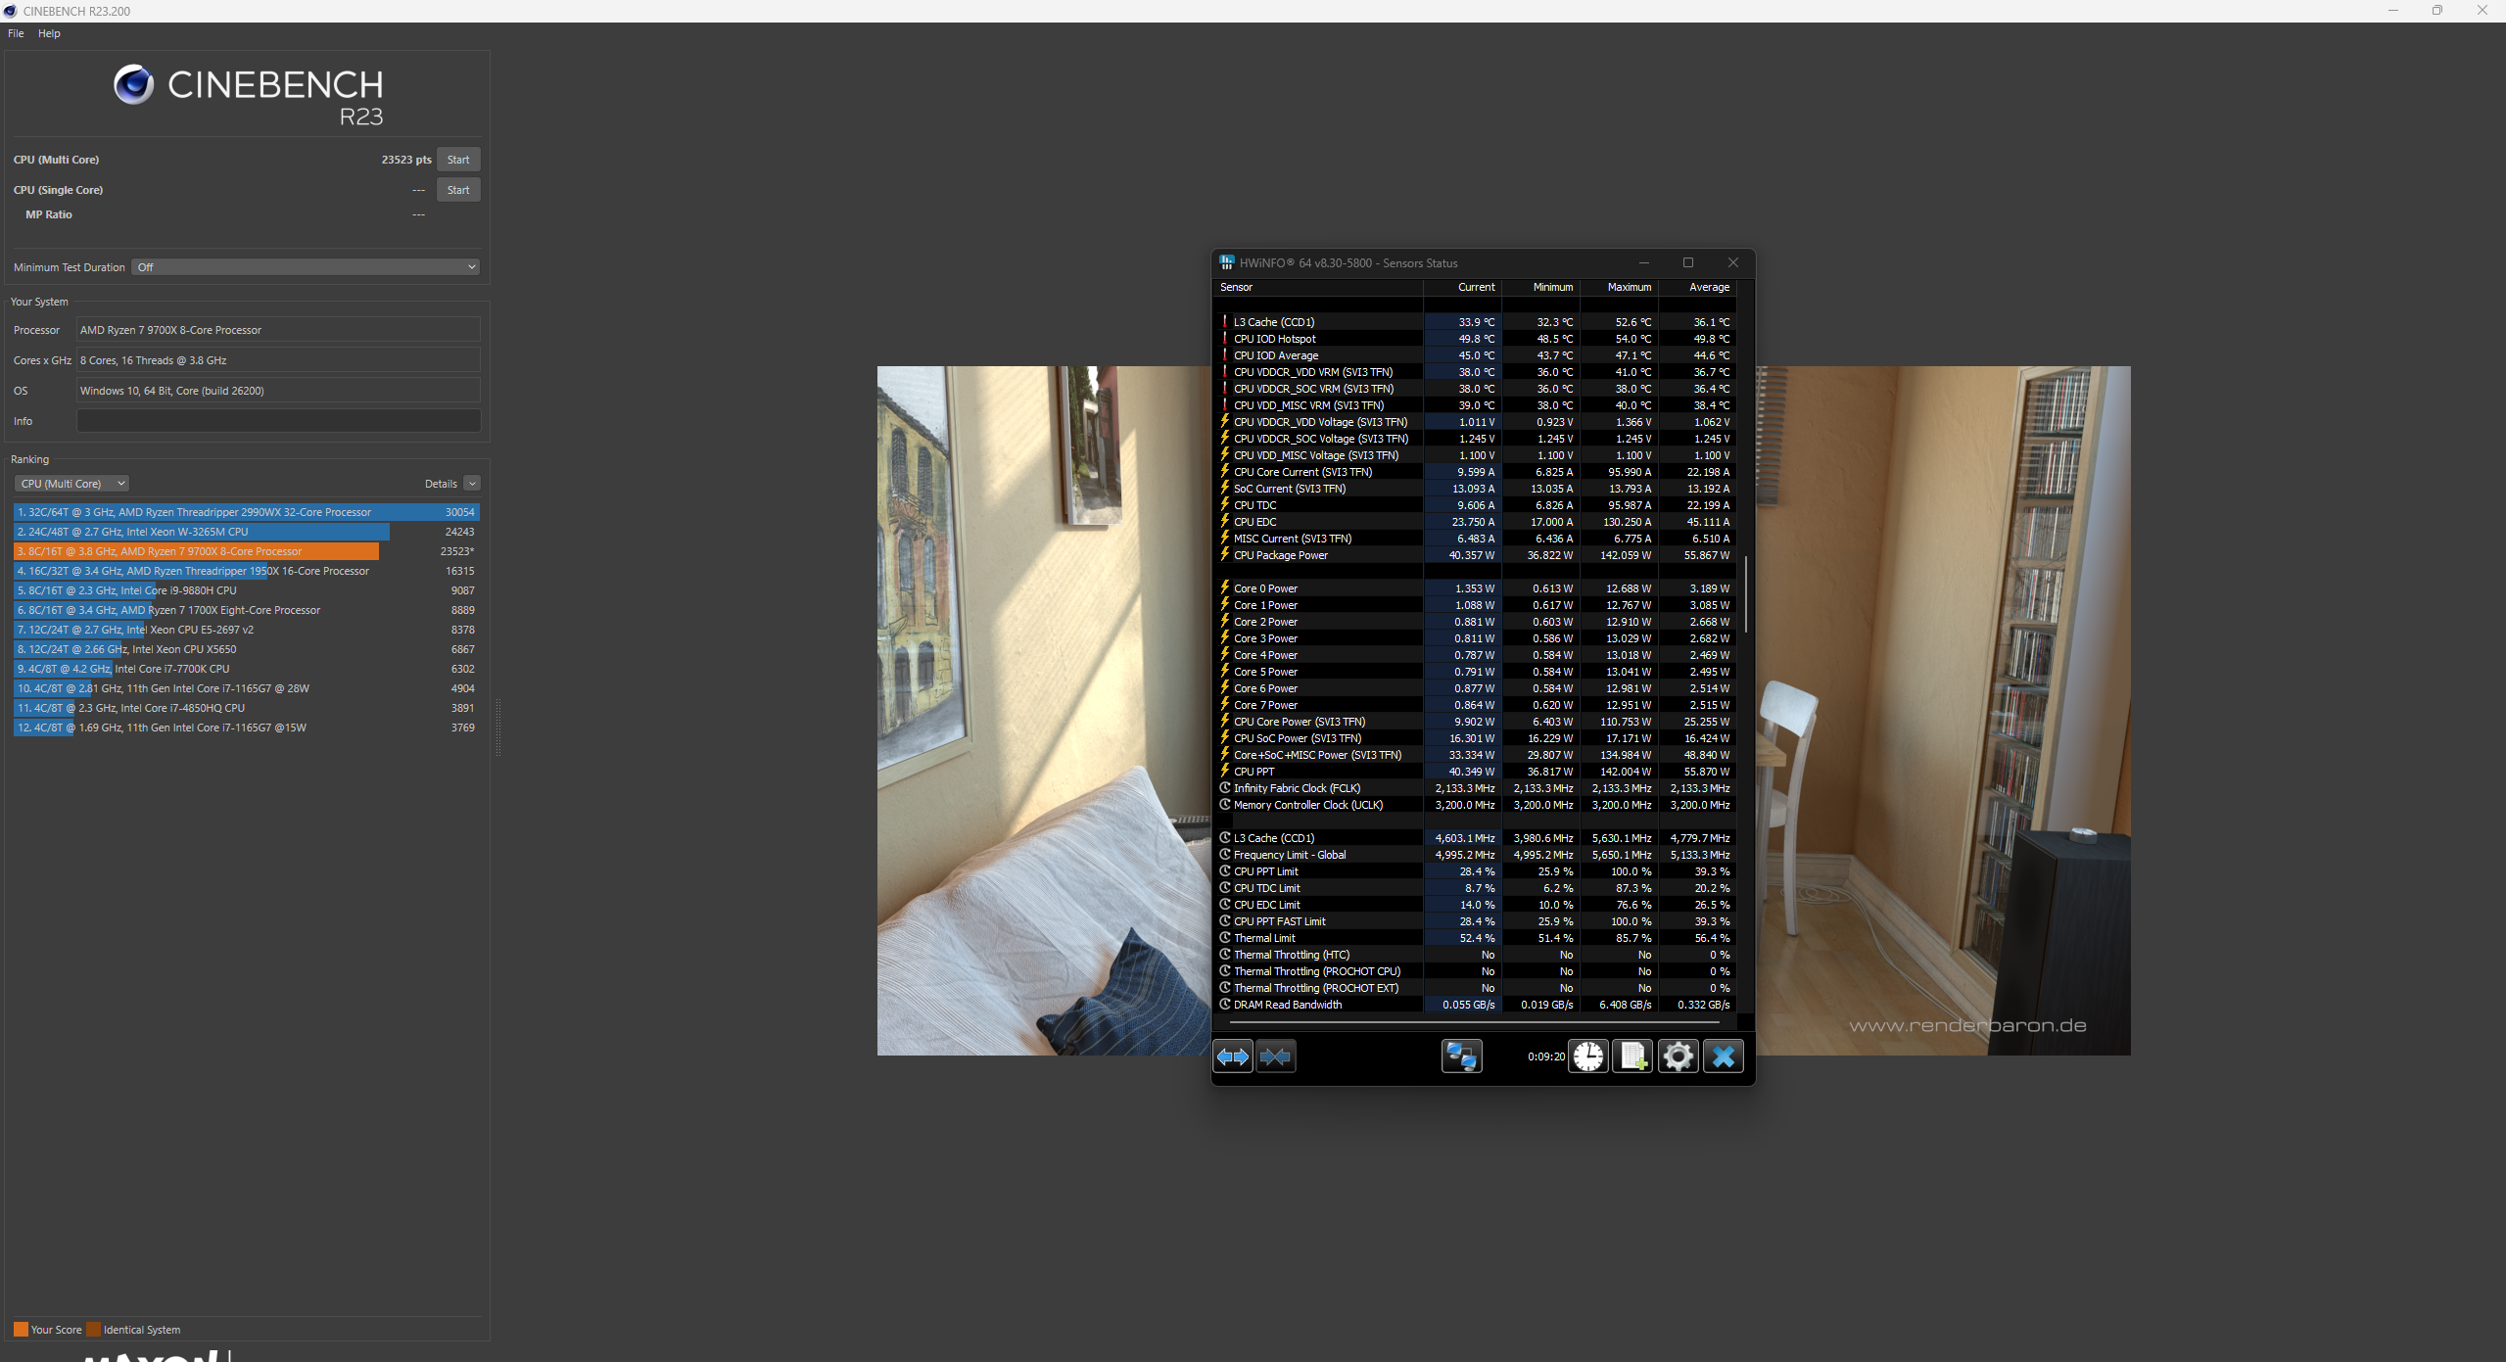Start logging with the sheet-plus icon

[x=1633, y=1057]
